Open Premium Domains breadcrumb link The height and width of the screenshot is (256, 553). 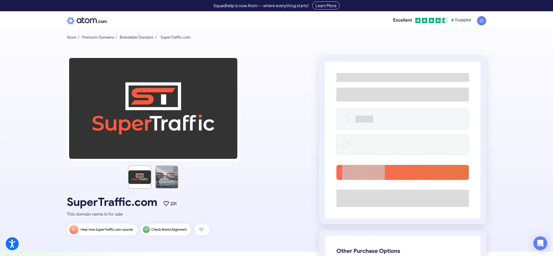[x=98, y=37]
